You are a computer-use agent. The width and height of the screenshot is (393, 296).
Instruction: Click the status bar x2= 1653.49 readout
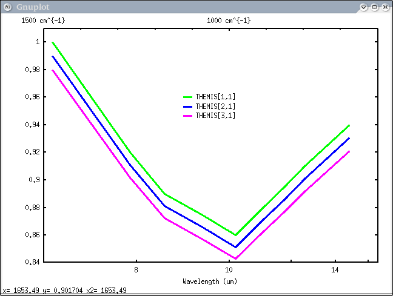107,291
